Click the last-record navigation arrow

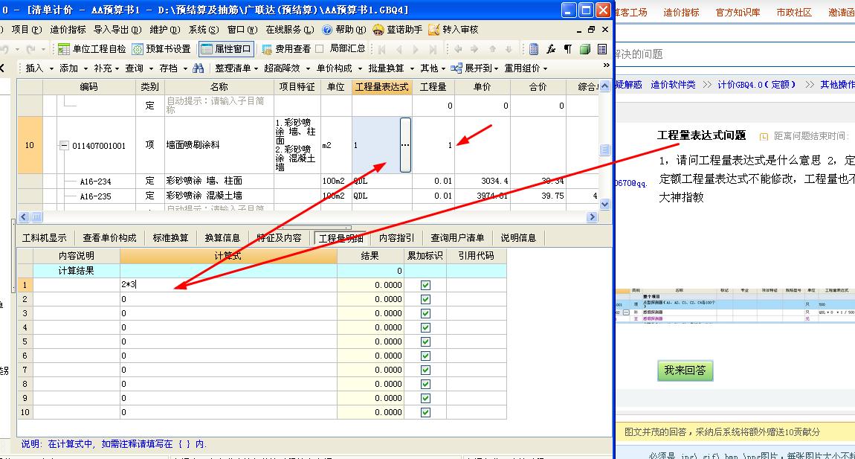(433, 49)
